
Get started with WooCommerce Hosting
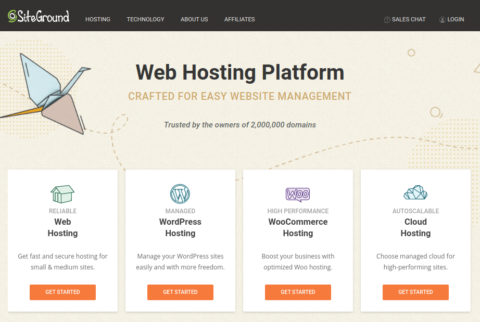pos(298,292)
